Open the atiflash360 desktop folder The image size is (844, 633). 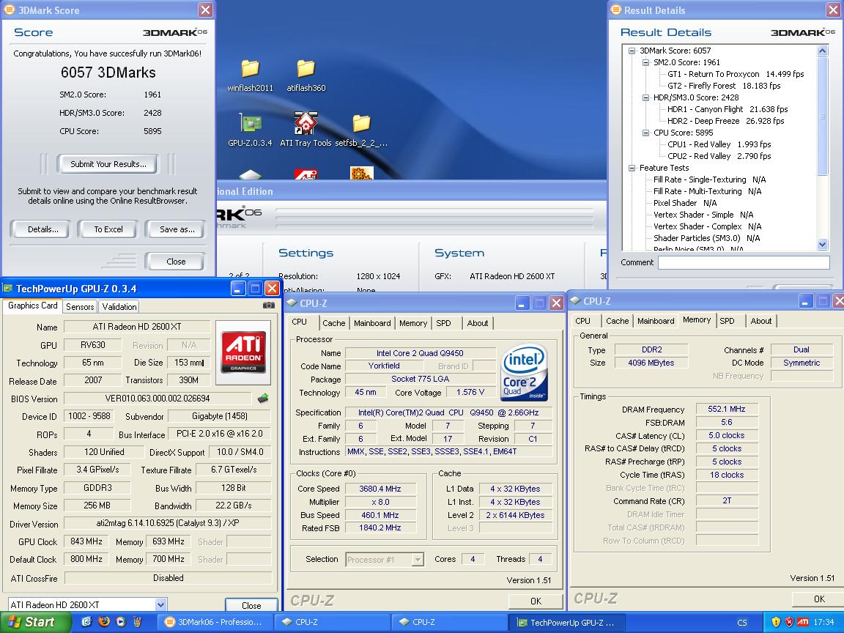[306, 75]
